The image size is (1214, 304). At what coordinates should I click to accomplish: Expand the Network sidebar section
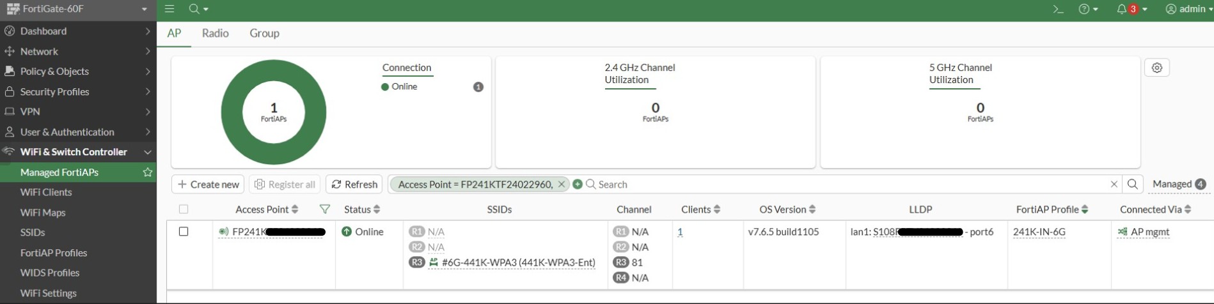pos(78,51)
